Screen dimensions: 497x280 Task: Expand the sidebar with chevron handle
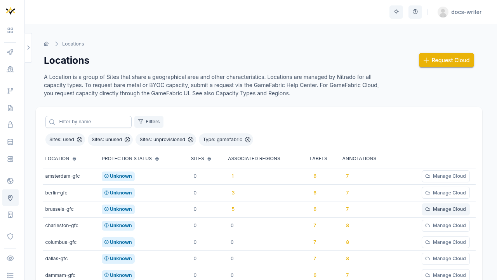(28, 47)
